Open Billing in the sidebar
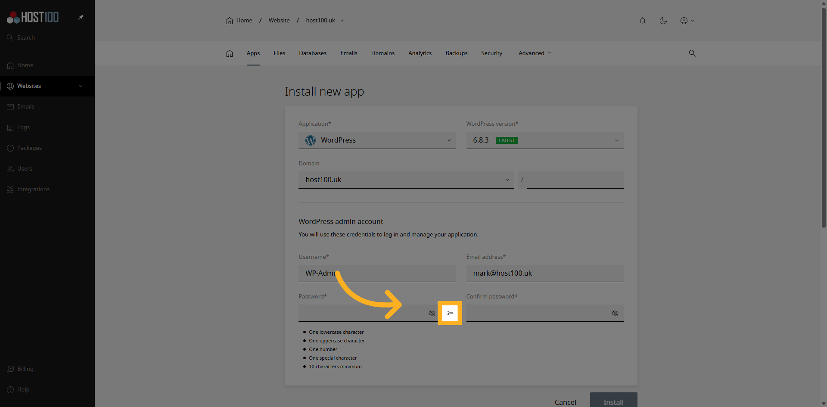This screenshot has height=407, width=827. point(47,369)
